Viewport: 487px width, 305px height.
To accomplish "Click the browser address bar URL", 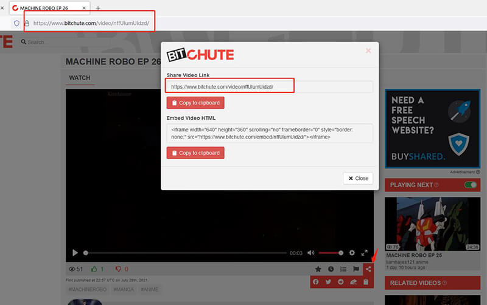I will pyautogui.click(x=91, y=23).
